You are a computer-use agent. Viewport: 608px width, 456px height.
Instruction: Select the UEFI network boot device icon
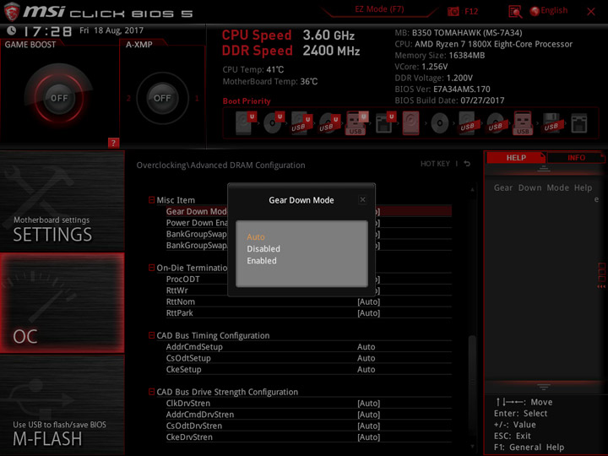tap(385, 123)
